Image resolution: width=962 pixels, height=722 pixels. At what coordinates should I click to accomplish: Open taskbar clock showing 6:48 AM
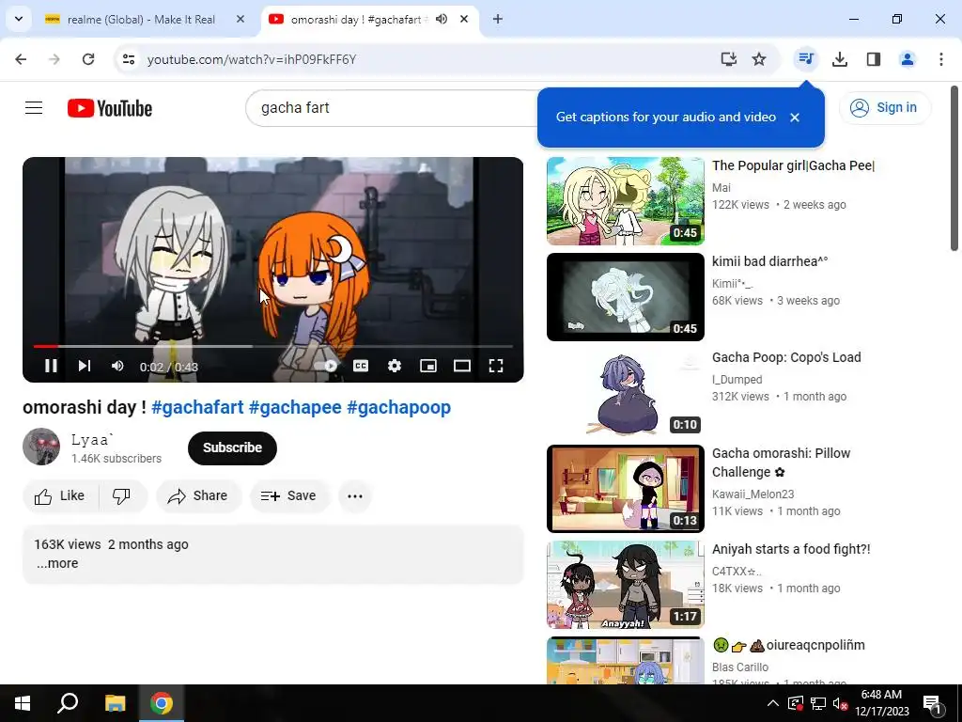click(882, 703)
